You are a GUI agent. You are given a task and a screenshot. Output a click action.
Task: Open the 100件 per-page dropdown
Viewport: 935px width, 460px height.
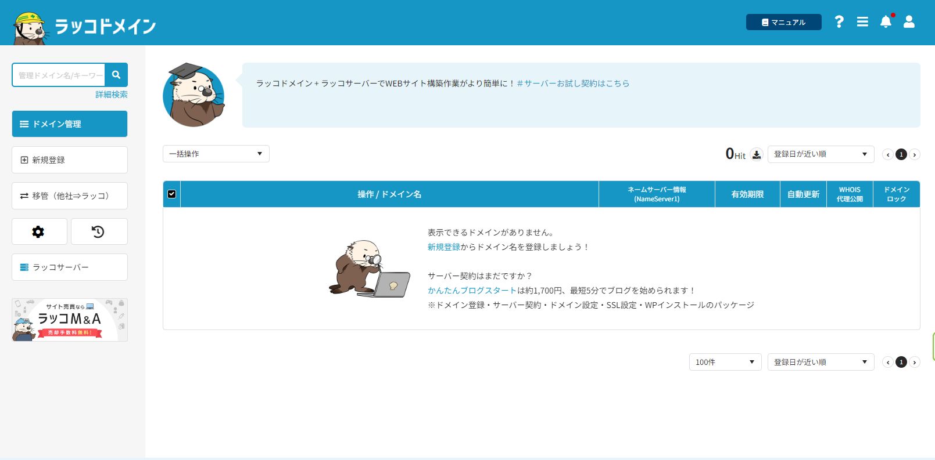coord(725,362)
